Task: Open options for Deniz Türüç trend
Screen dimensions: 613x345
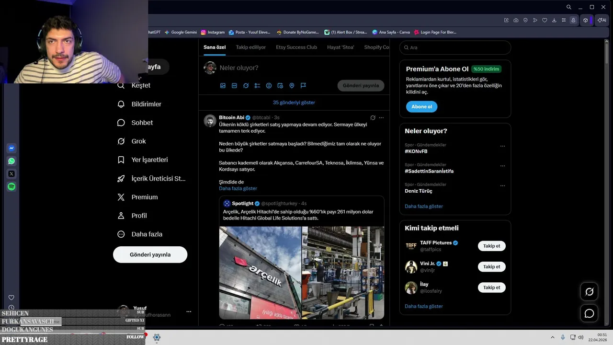Action: pyautogui.click(x=502, y=185)
